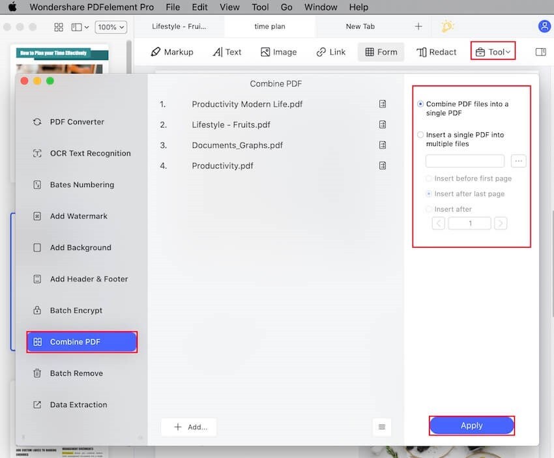Image resolution: width=554 pixels, height=458 pixels.
Task: Select the Redact tool in the toolbar
Action: point(436,51)
